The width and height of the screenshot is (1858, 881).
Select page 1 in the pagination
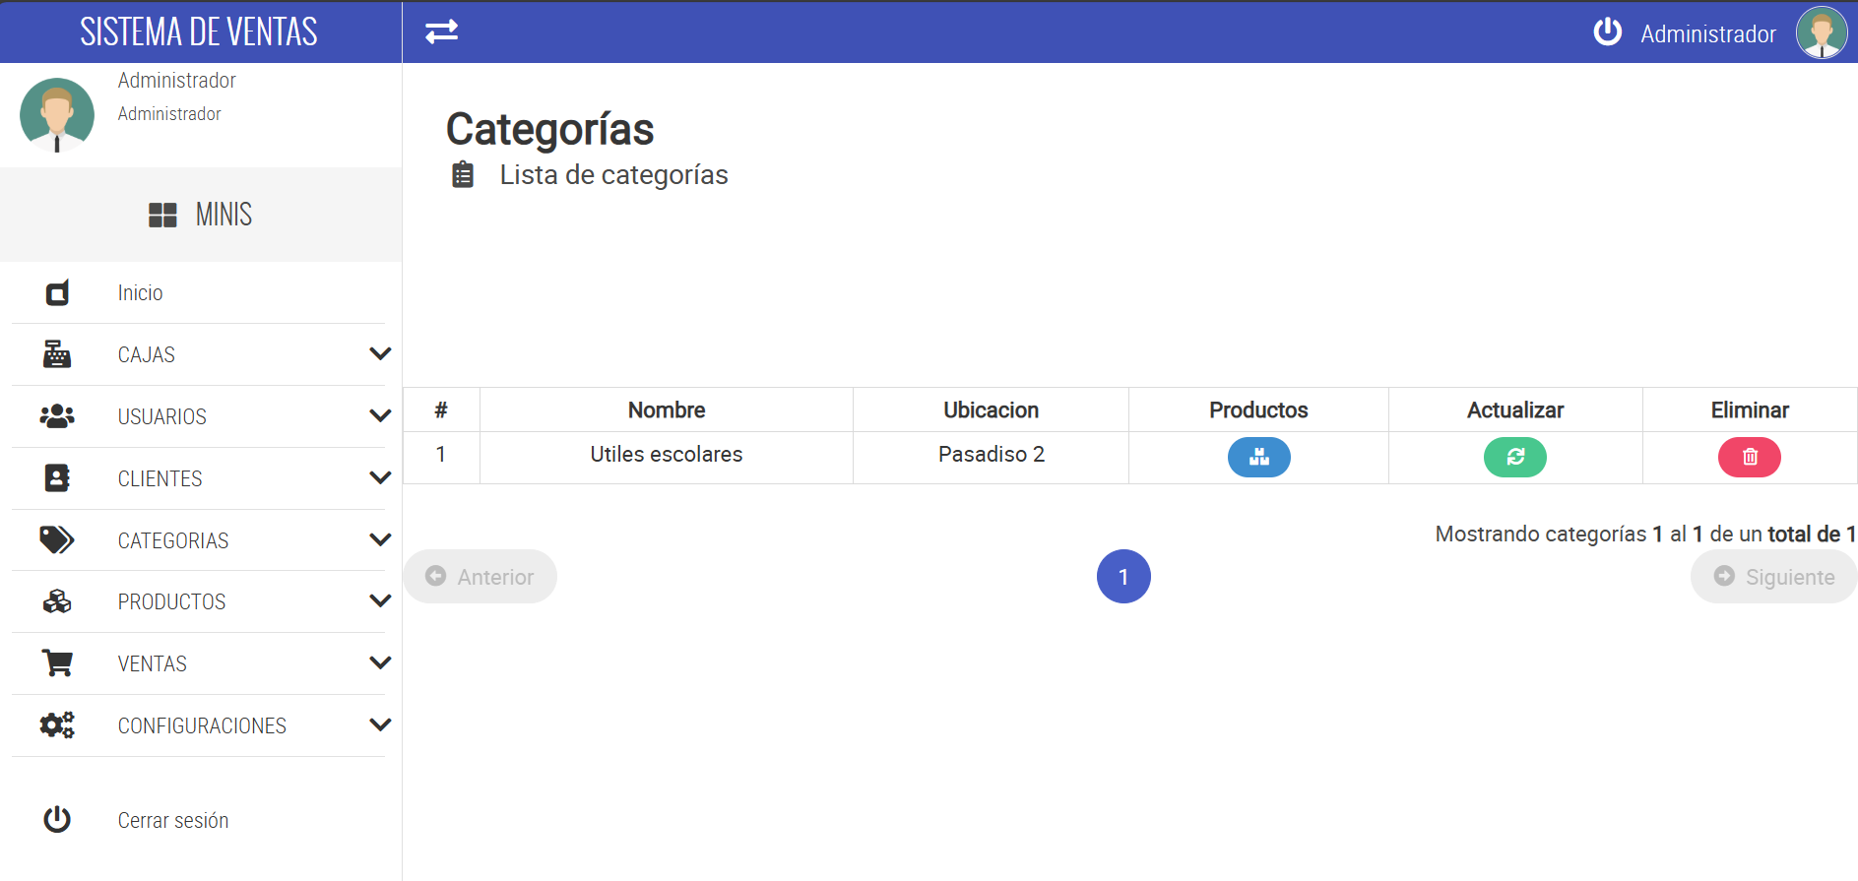(1123, 577)
